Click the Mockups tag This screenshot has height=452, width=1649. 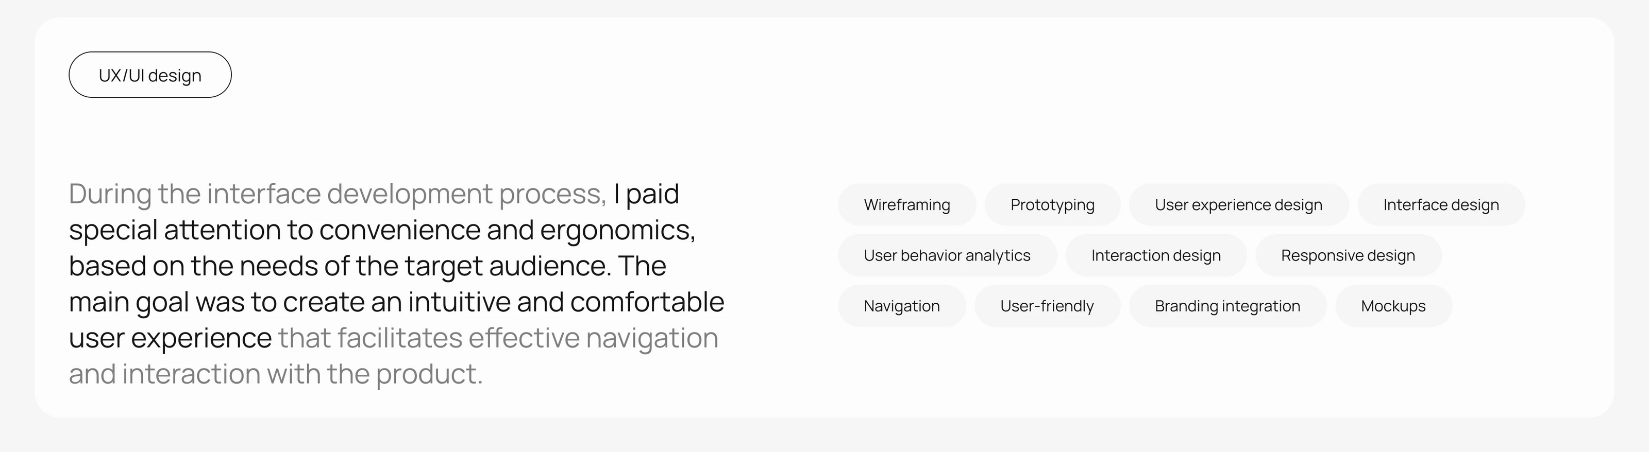pyautogui.click(x=1393, y=306)
